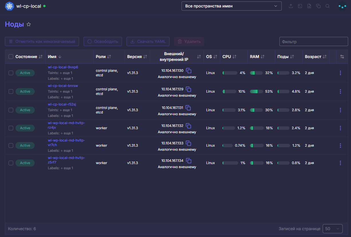Open the user avatar menu
The height and width of the screenshot is (237, 351).
[x=342, y=6]
